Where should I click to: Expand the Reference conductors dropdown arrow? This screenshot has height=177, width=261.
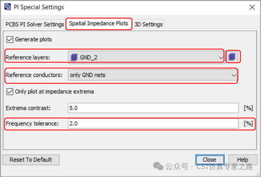(233, 75)
